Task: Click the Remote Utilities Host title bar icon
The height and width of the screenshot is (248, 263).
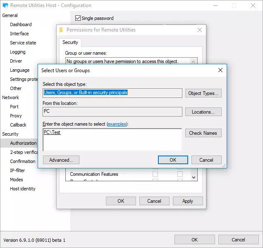Action: [x=6, y=6]
